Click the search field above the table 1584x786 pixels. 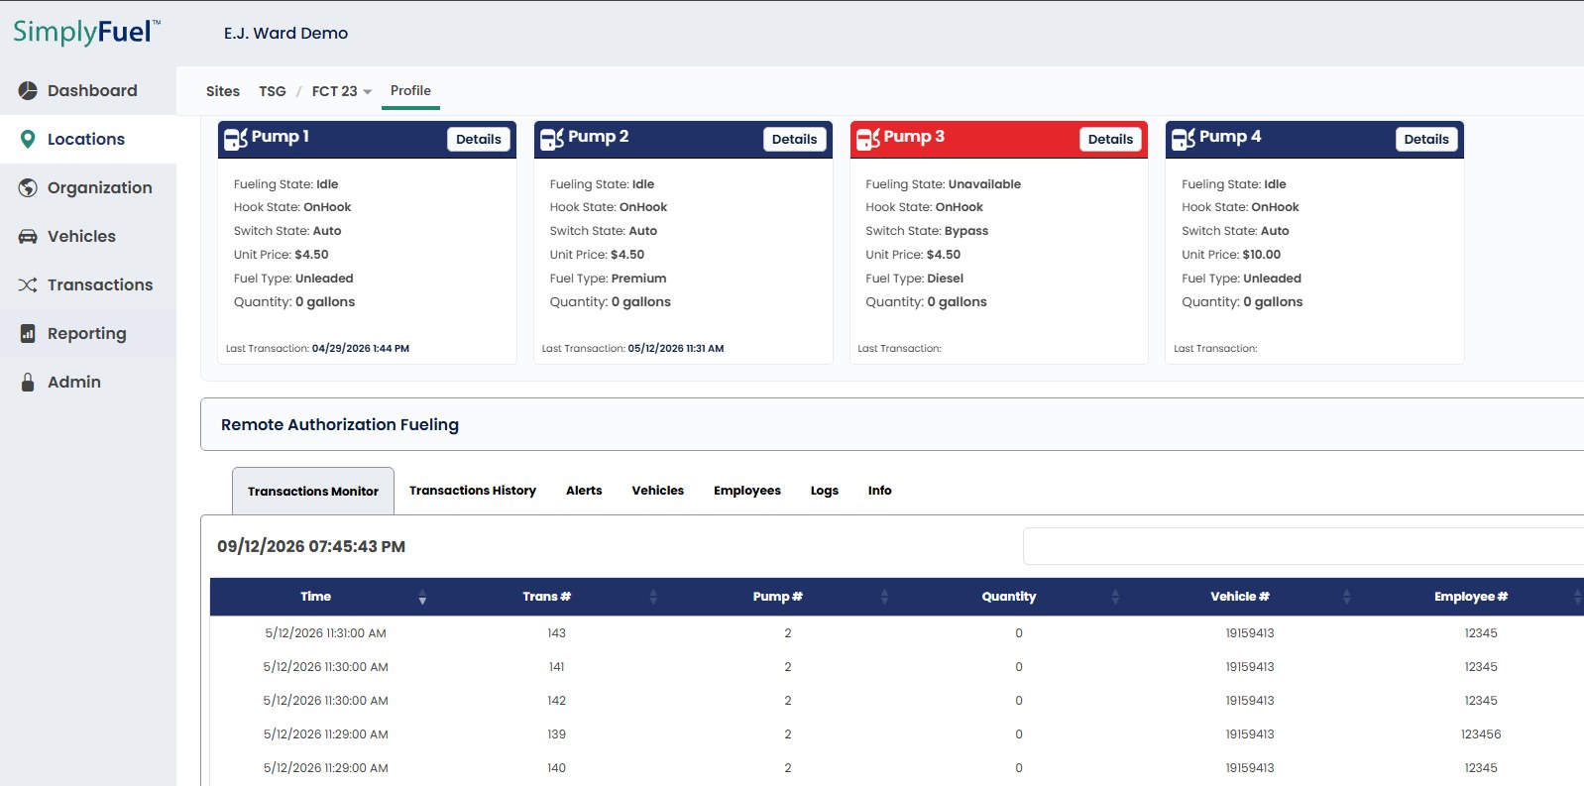coord(1303,546)
